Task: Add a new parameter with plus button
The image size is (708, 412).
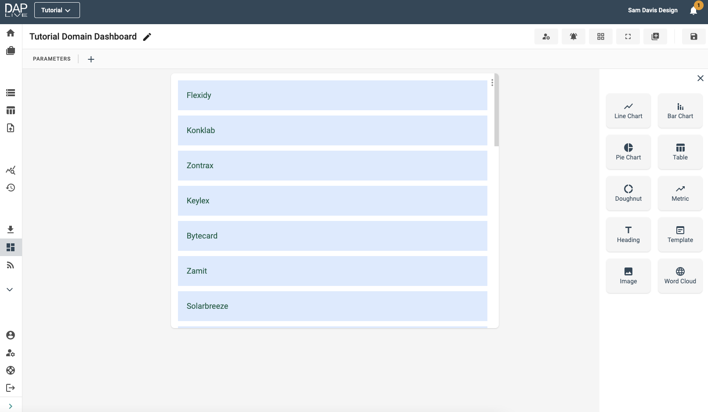Action: 91,59
